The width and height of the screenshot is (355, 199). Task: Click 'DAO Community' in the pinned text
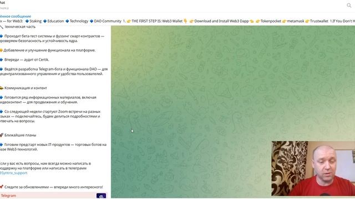(108, 21)
